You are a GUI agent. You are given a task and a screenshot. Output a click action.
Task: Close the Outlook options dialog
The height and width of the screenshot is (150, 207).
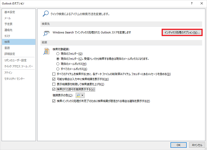(x=202, y=3)
